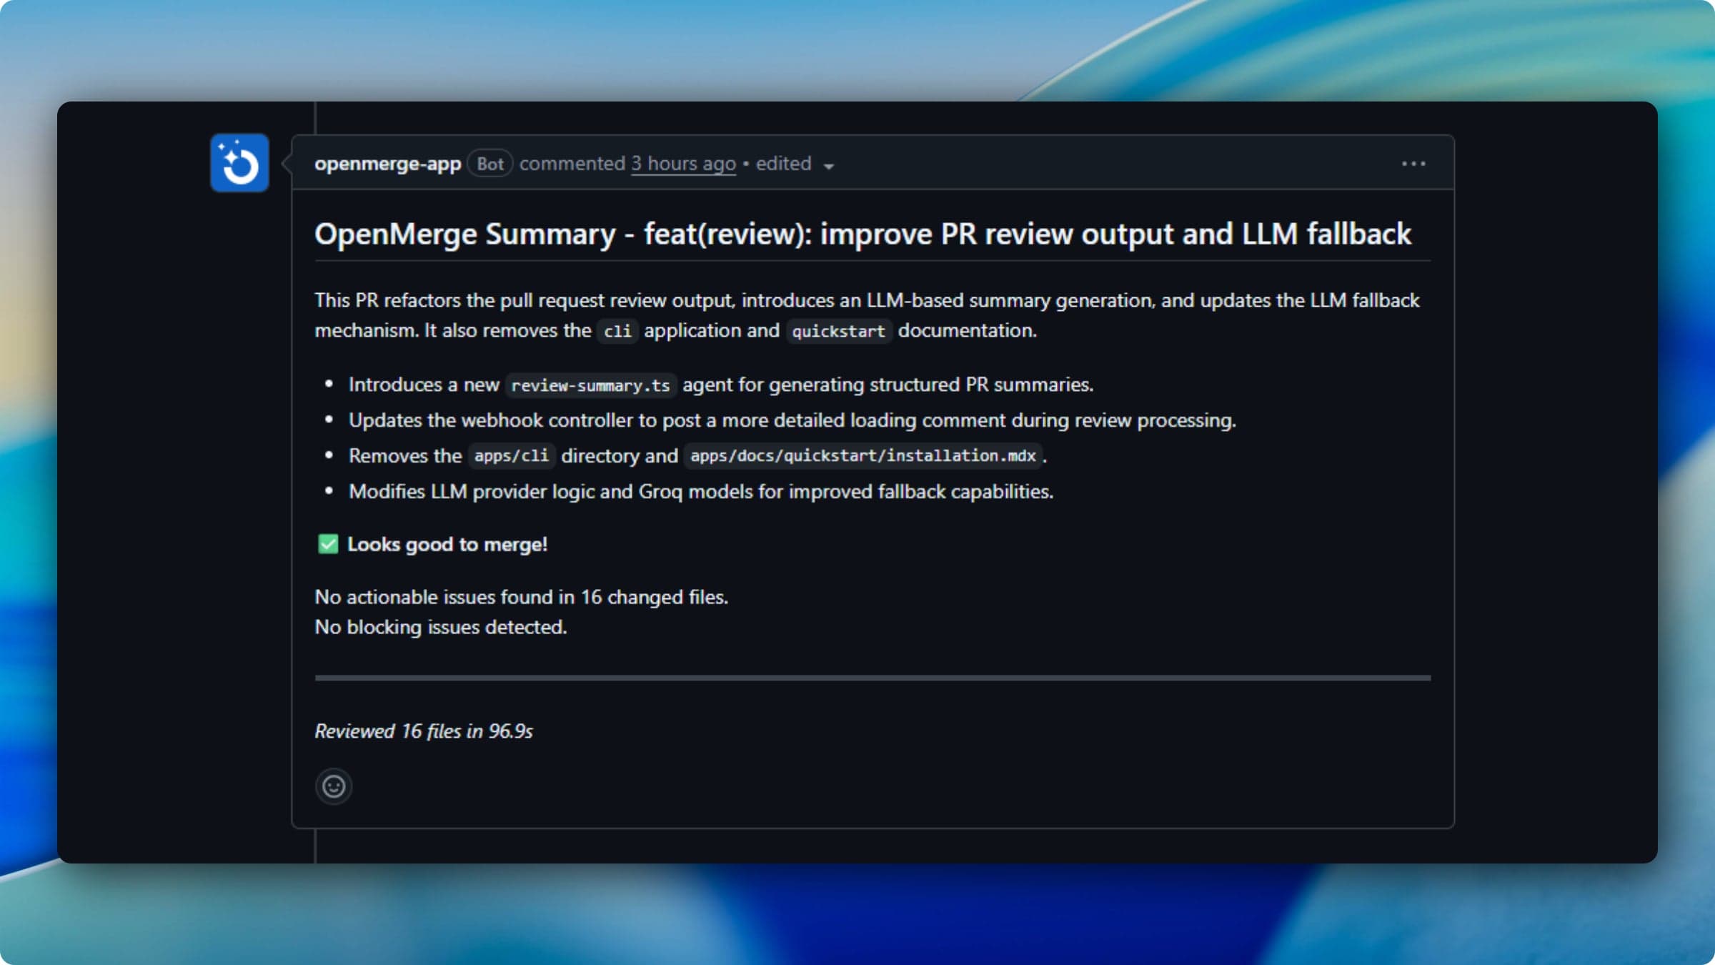This screenshot has height=965, width=1715.
Task: Click the 'commented' word in header
Action: (x=572, y=164)
